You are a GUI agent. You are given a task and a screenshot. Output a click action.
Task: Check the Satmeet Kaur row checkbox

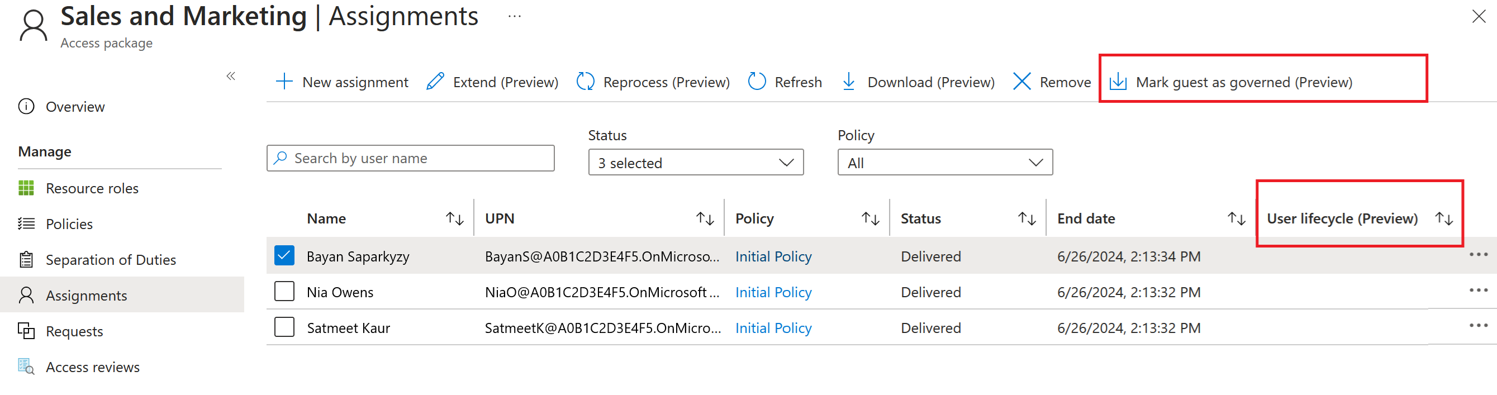pyautogui.click(x=284, y=327)
